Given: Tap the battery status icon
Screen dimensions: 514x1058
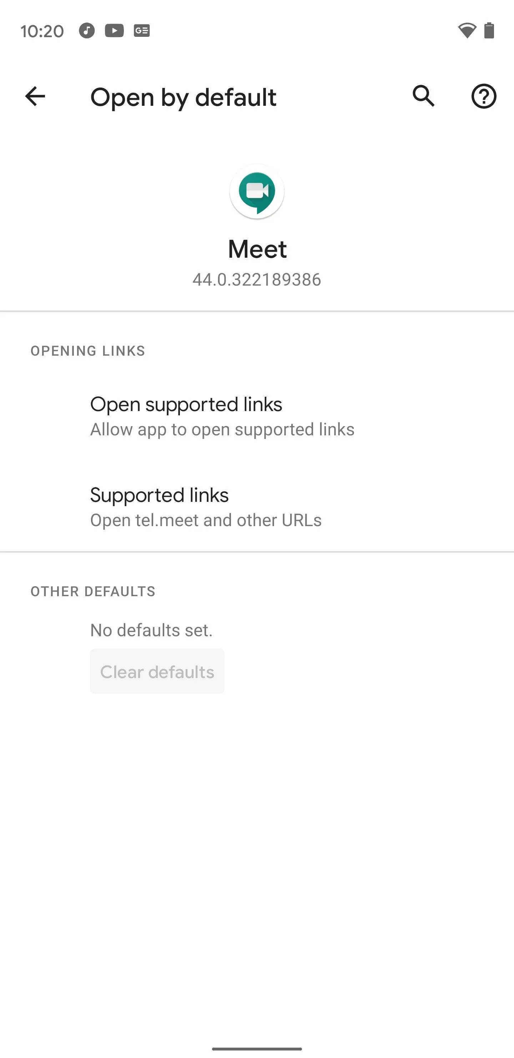Looking at the screenshot, I should click(489, 30).
